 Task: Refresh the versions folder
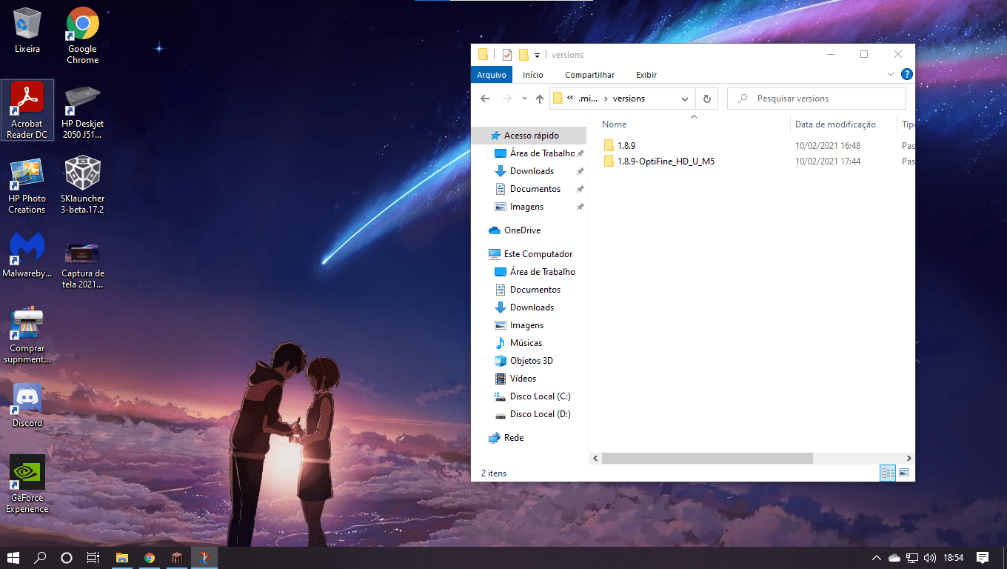(706, 99)
